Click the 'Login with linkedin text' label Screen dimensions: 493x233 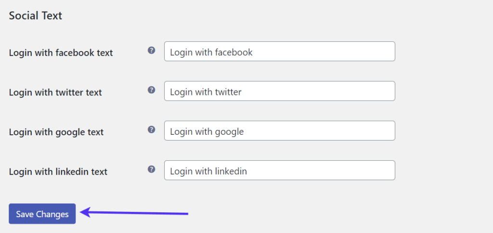(x=58, y=171)
